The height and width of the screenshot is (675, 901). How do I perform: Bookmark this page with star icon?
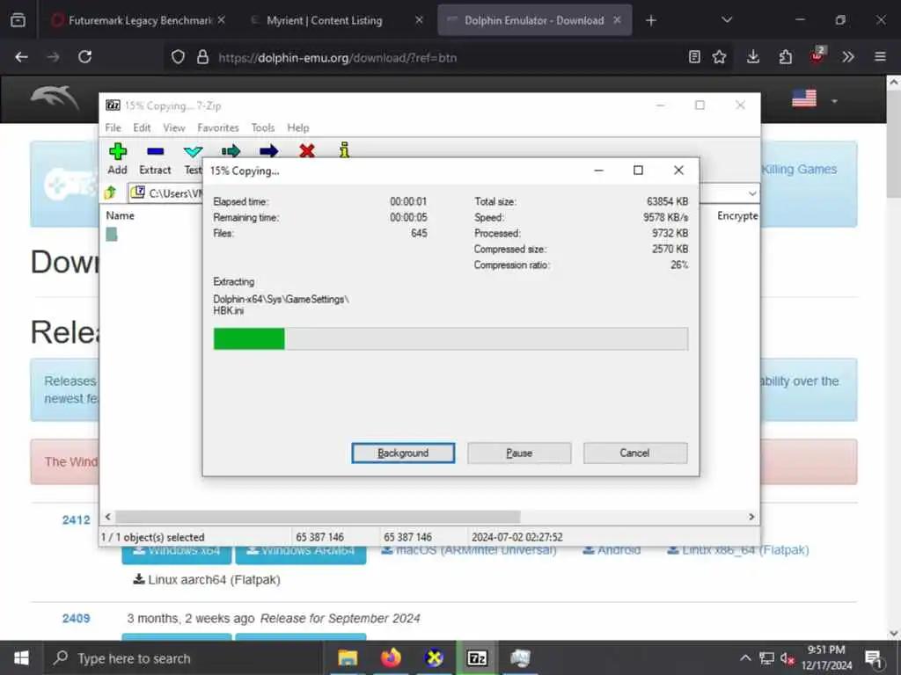coord(719,57)
